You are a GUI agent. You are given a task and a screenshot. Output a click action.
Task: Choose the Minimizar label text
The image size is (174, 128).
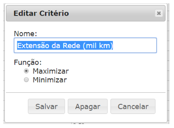click(50, 80)
